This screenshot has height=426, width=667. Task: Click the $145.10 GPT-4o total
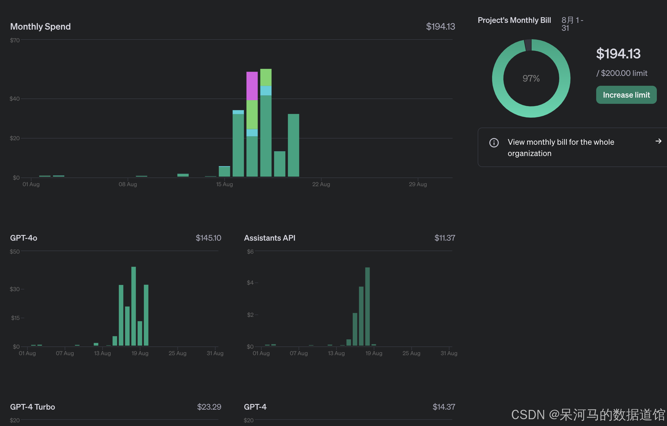(x=208, y=238)
